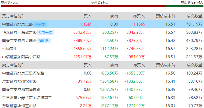Select the 中信证券北京总部 row
204x108 pixels.
[x=102, y=24]
